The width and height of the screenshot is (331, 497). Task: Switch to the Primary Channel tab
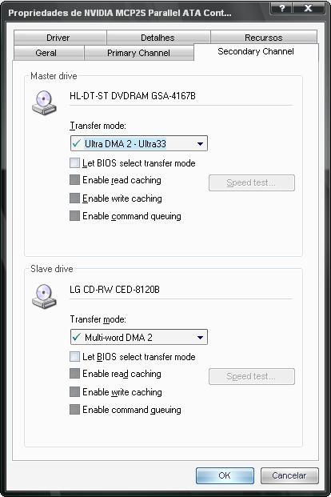point(139,53)
